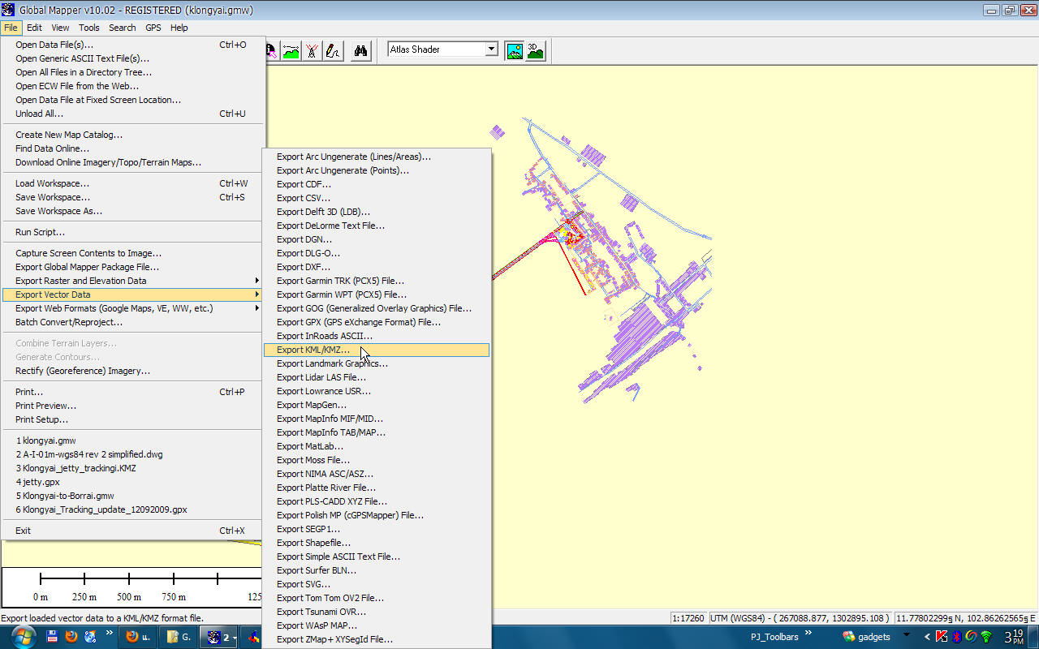Viewport: 1039px width, 649px height.
Task: Choose Save Workspace As...
Action: point(132,211)
